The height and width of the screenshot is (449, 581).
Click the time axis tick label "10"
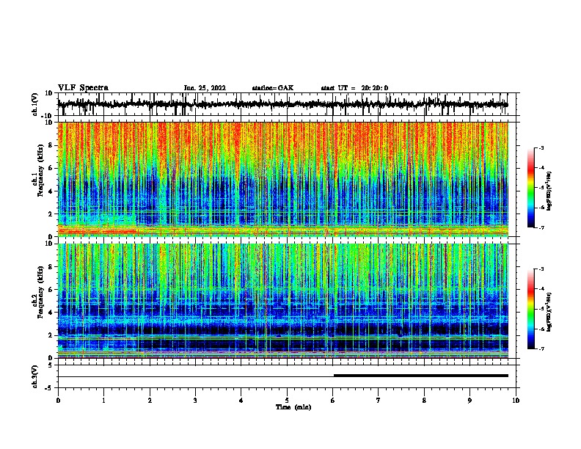tap(516, 401)
